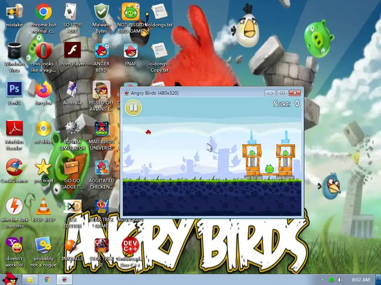Viewport: 381px width, 285px height.
Task: Open the FNAF red bird icon
Action: pos(131,51)
